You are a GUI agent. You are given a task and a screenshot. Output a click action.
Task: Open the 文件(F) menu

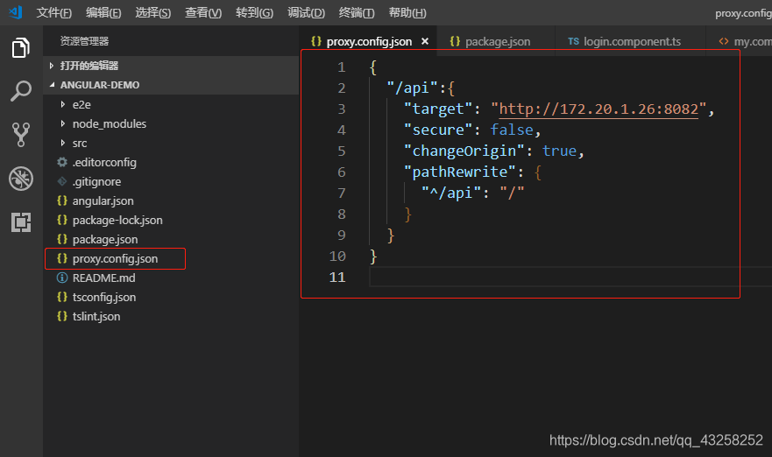point(53,13)
